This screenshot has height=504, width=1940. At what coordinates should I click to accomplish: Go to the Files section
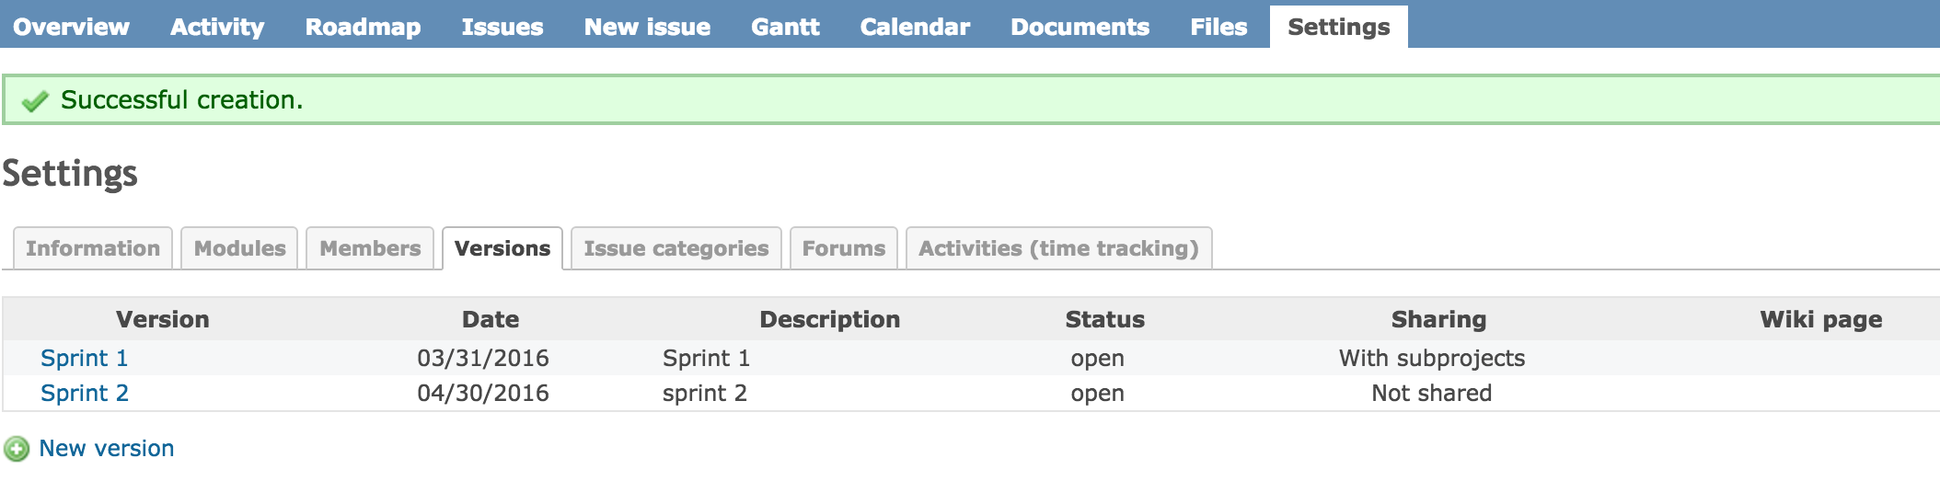coord(1218,27)
